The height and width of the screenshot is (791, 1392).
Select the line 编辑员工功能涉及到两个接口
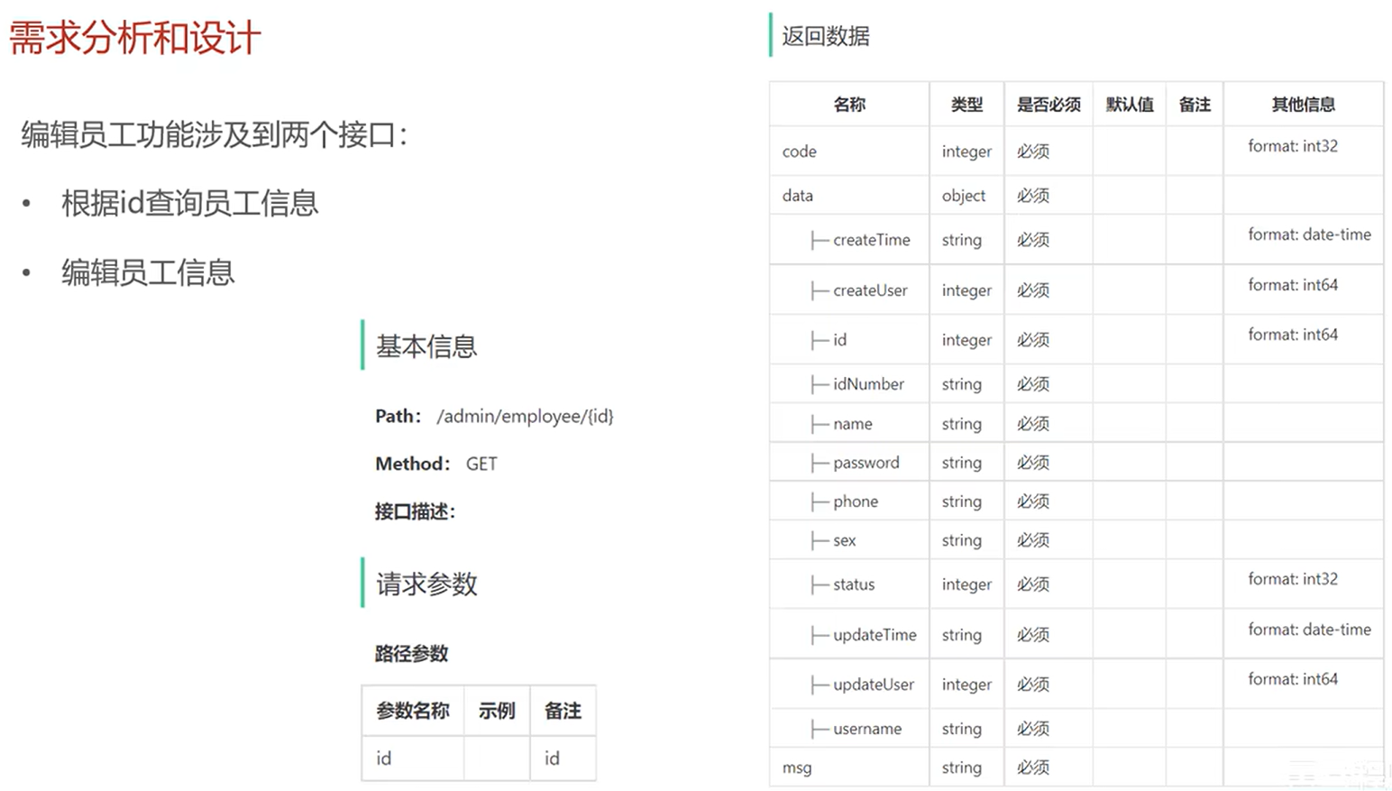coord(214,135)
